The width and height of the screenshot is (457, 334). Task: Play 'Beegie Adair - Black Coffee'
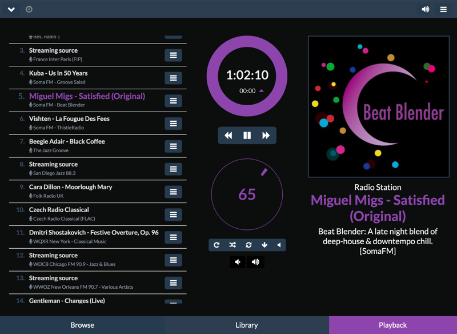67,141
